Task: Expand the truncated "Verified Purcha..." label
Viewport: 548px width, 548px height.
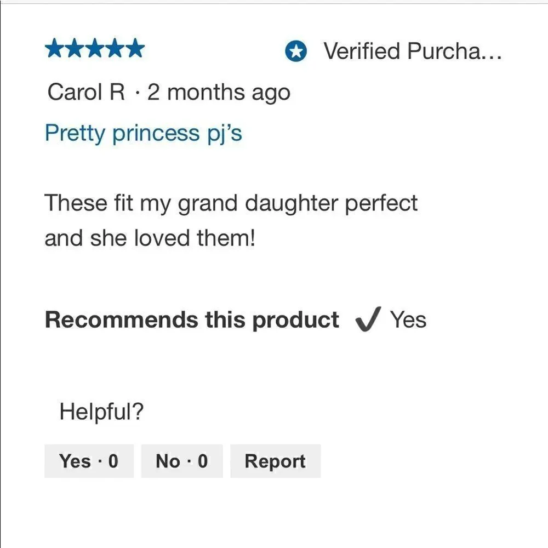Action: click(x=413, y=51)
